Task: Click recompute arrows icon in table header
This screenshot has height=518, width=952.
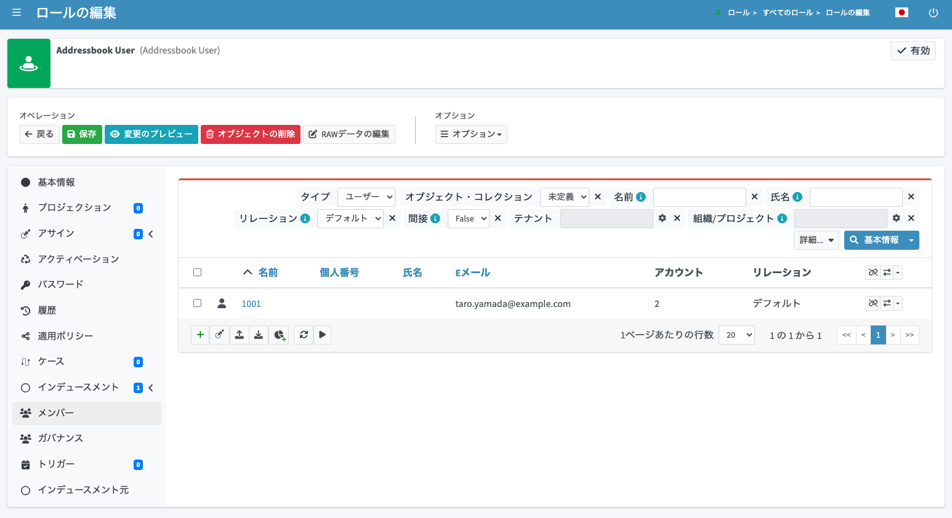Action: point(887,273)
